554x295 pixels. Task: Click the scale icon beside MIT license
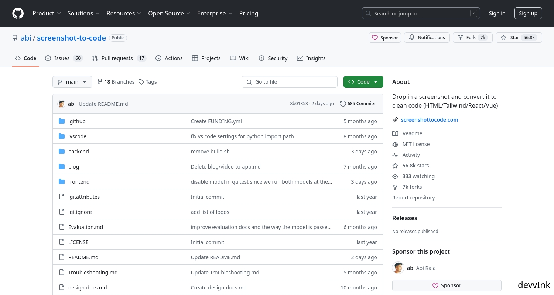[x=395, y=144]
